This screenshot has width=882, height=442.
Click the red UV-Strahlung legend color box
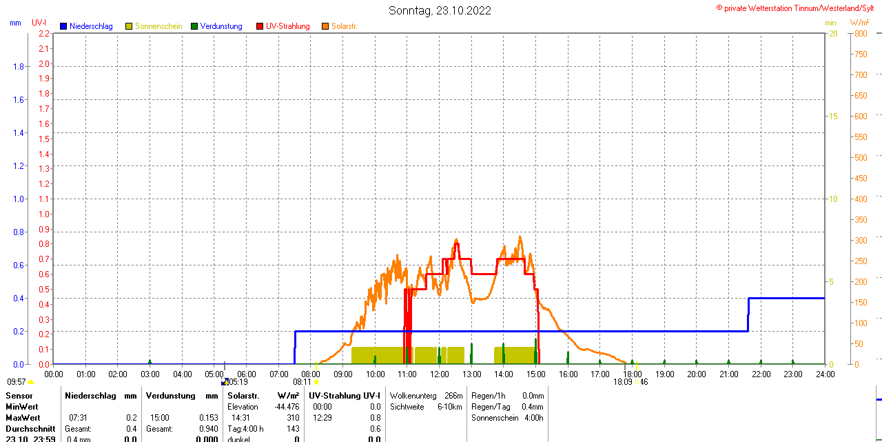click(260, 26)
